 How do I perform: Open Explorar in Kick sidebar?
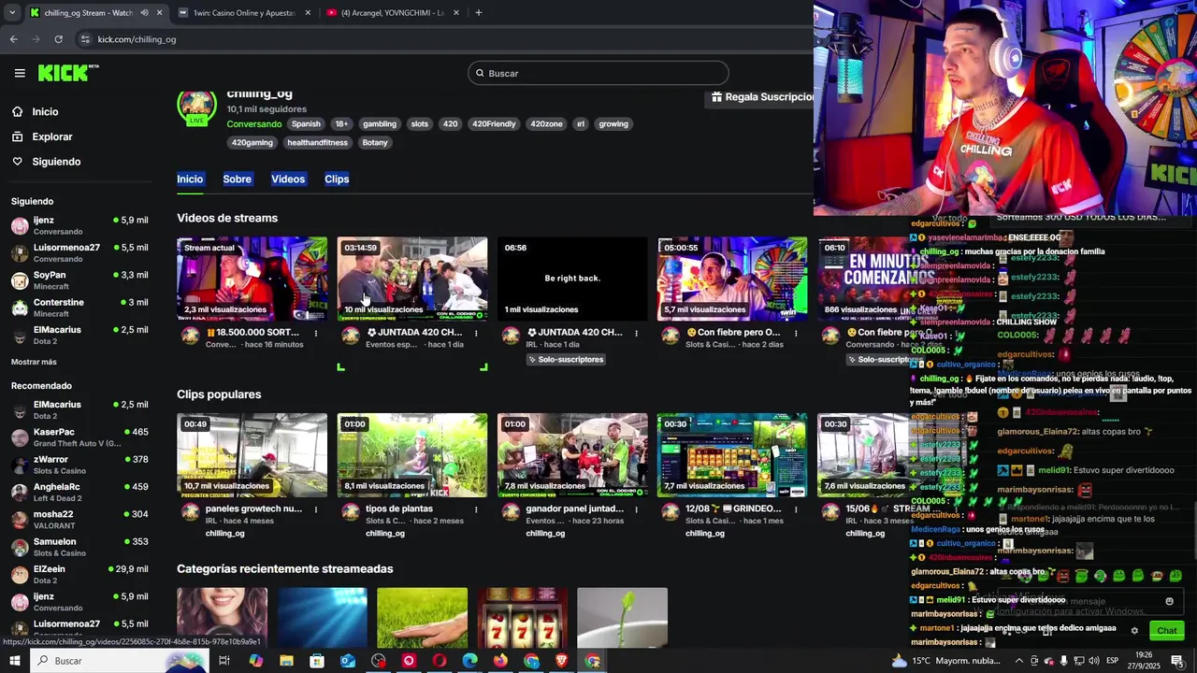click(x=51, y=136)
